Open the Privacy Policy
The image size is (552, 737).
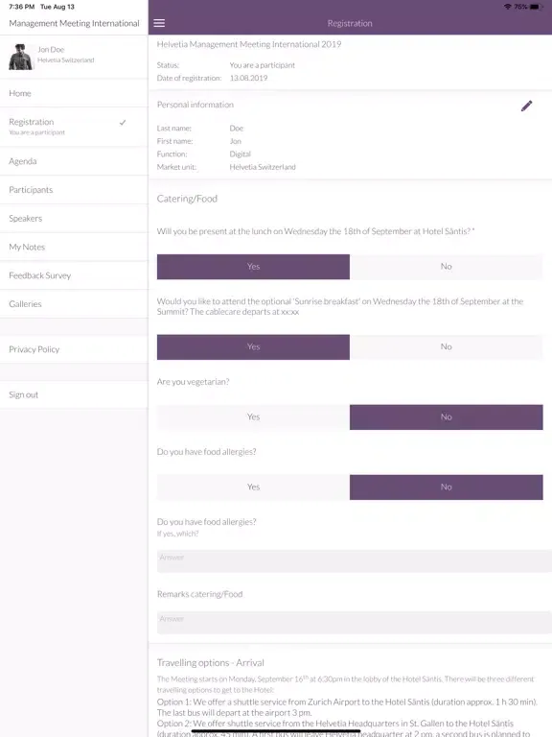pyautogui.click(x=74, y=349)
